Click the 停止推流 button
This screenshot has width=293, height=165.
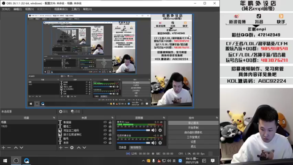(193, 123)
